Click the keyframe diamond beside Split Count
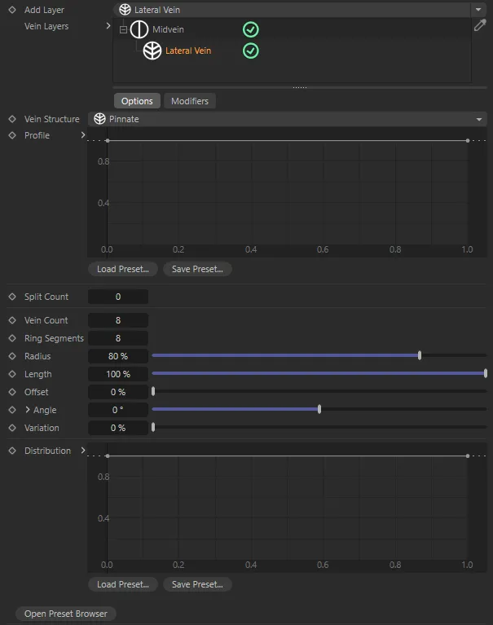Image resolution: width=493 pixels, height=625 pixels. click(x=11, y=297)
